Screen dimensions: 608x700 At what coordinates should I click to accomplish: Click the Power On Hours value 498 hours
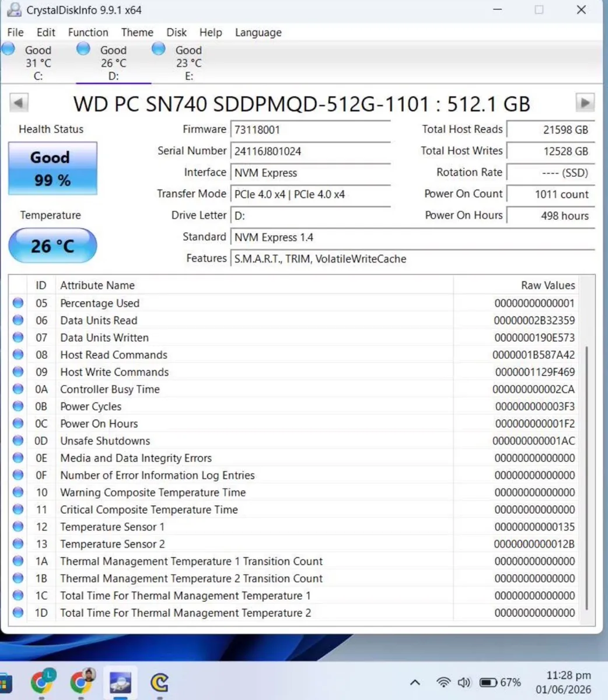click(551, 216)
